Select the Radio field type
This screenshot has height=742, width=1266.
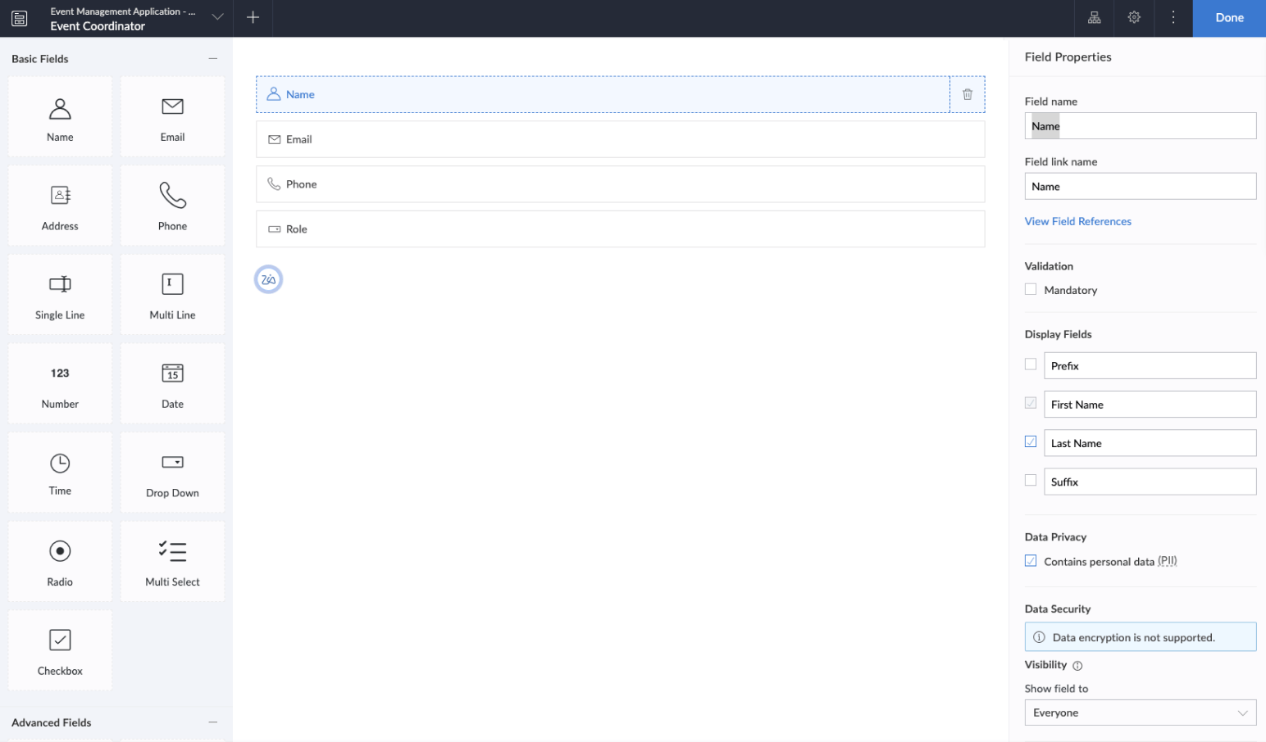(x=59, y=560)
